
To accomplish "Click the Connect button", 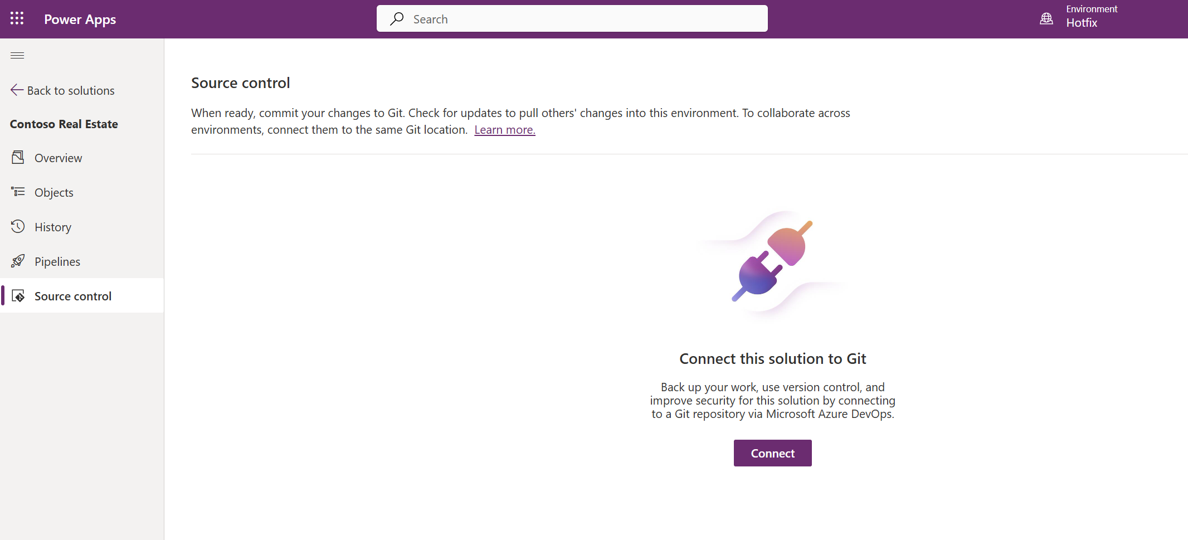I will [772, 453].
